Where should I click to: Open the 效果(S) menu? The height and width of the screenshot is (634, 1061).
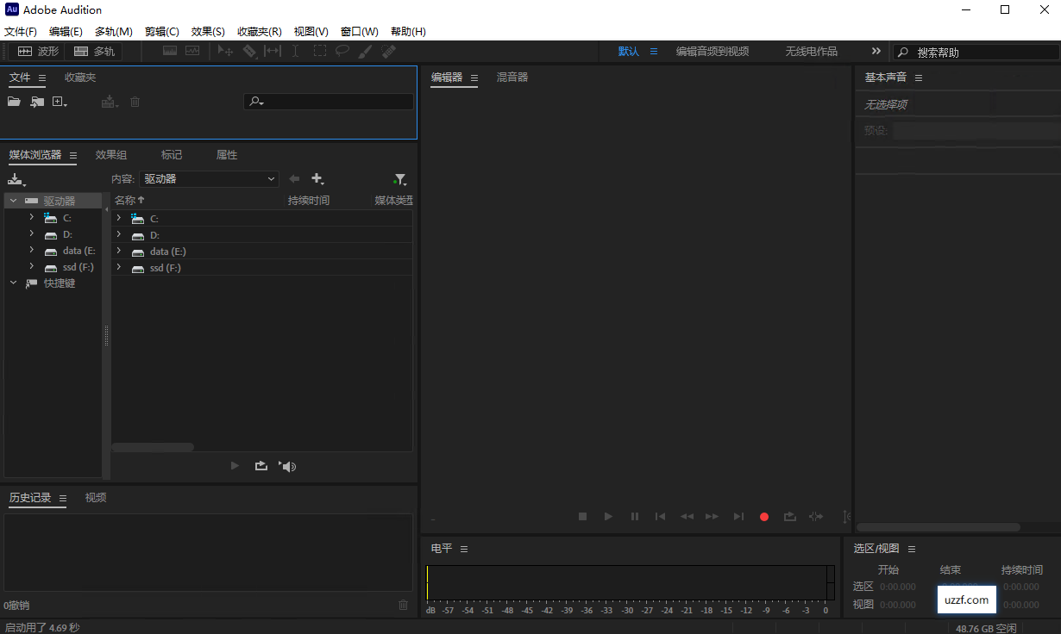click(207, 31)
